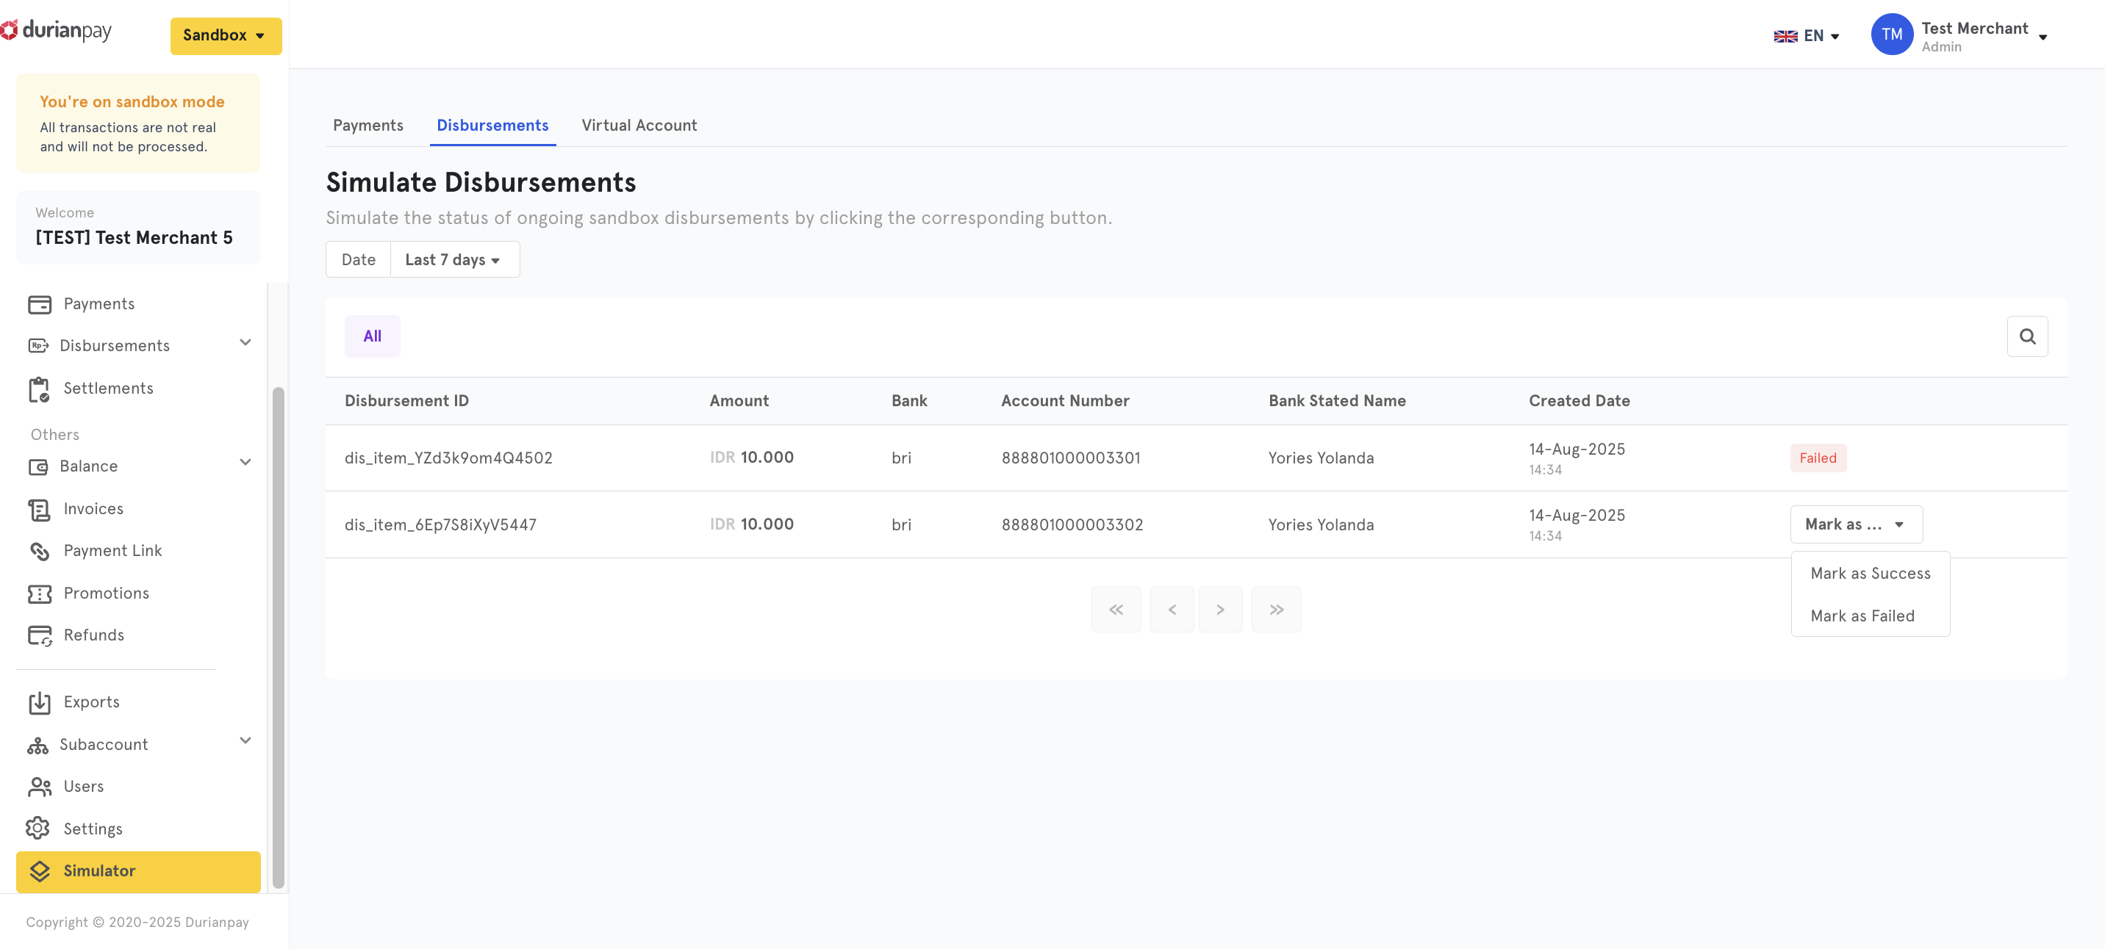Click the sidebar vertical scrollbar

[x=278, y=637]
